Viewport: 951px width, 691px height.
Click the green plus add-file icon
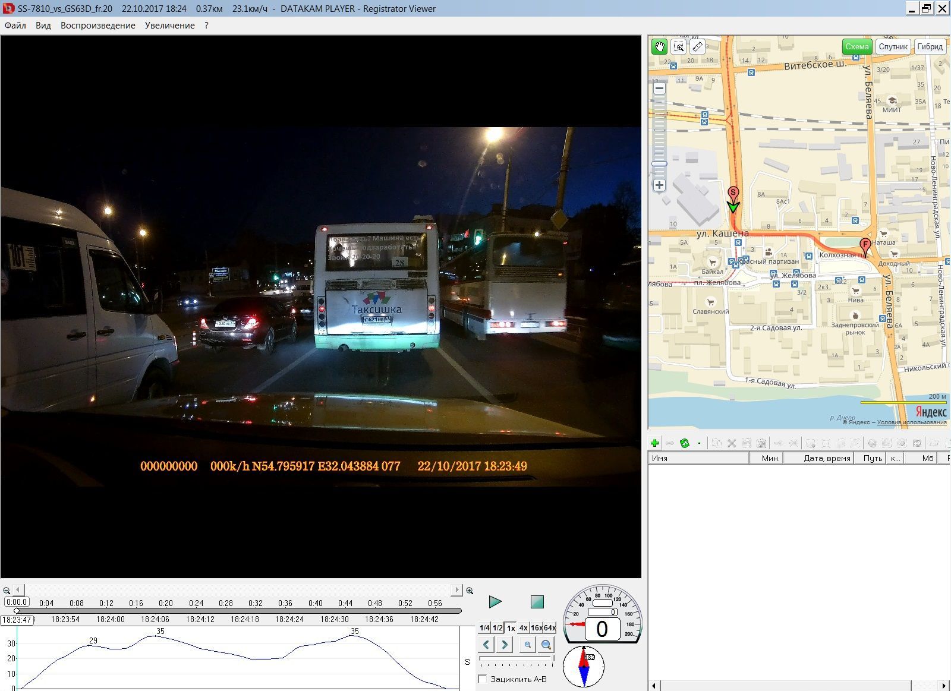tap(654, 443)
